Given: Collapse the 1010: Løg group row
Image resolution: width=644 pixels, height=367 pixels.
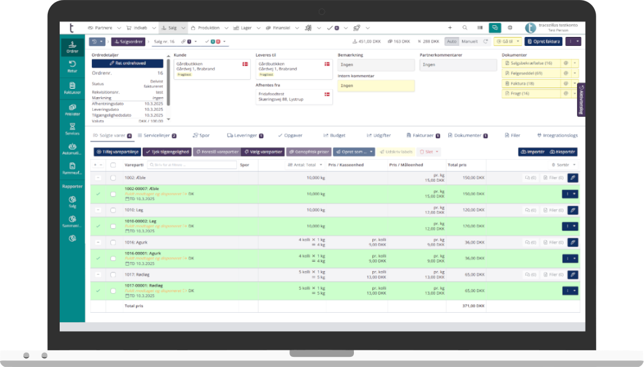Looking at the screenshot, I should (x=98, y=210).
